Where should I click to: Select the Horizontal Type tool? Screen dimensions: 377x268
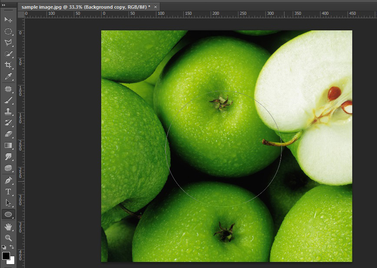pos(8,192)
